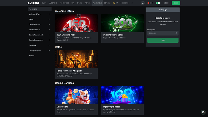The height and width of the screenshot is (117, 208).
Task: Click the '150% Welcome Pack' title
Action: (x=66, y=35)
